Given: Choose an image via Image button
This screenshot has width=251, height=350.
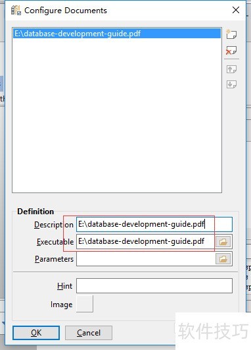Looking at the screenshot, I should tap(85, 304).
